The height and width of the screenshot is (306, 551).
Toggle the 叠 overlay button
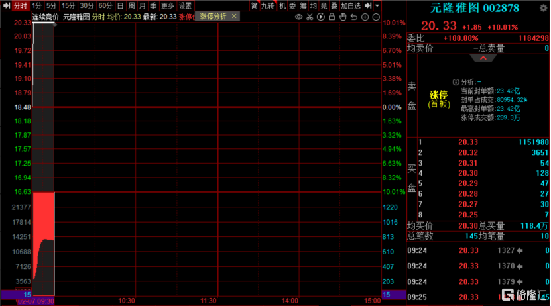pos(334,5)
